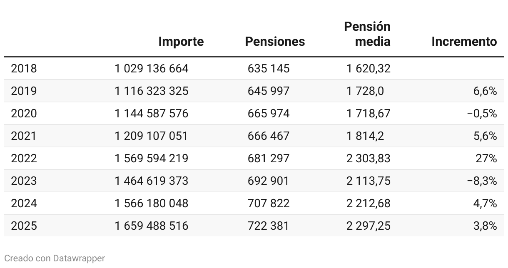Click importe value 1 029 136 664
This screenshot has width=508, height=268.
point(152,68)
